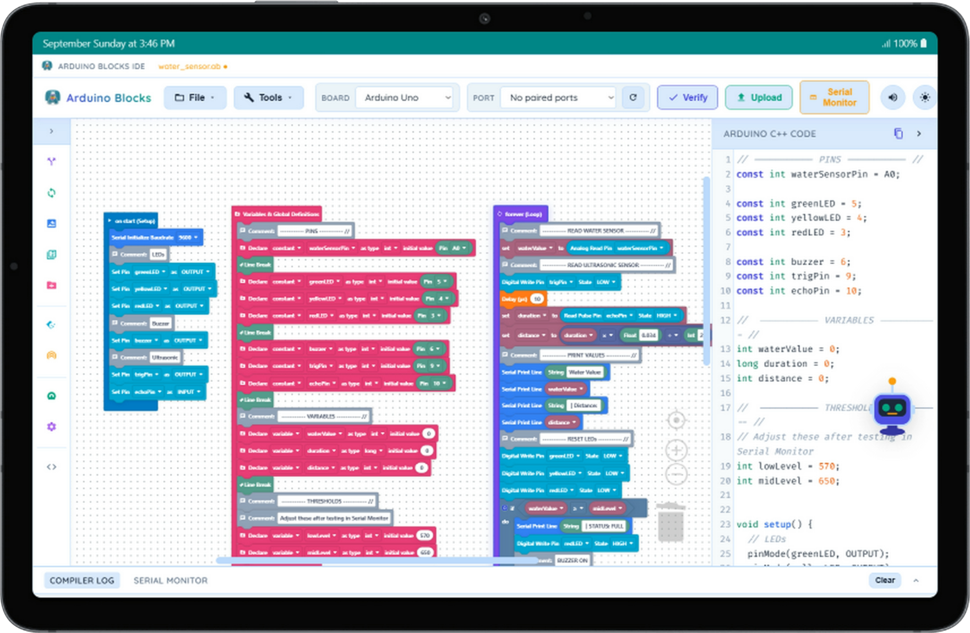
Task: Switch to the Compiler Log tab
Action: (82, 580)
